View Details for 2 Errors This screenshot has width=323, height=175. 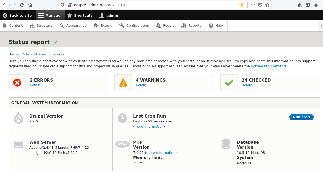coord(35,85)
